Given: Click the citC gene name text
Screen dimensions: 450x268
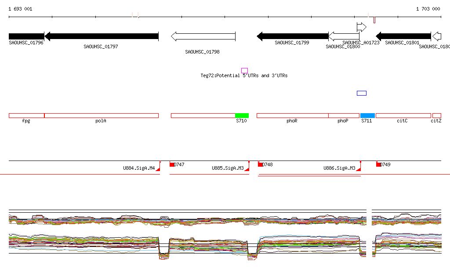Looking at the screenshot, I should tap(402, 121).
